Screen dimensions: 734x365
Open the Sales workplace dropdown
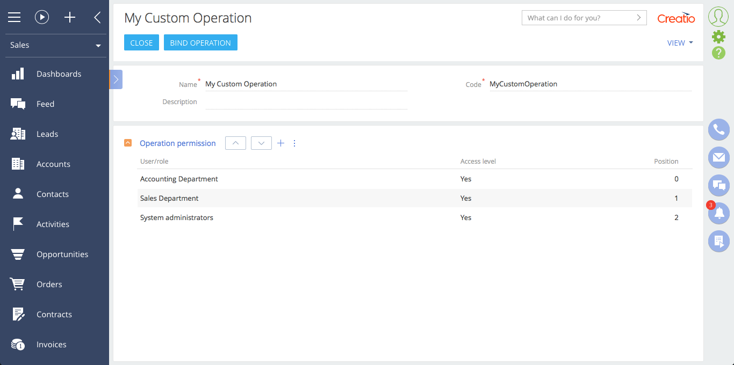coord(54,45)
